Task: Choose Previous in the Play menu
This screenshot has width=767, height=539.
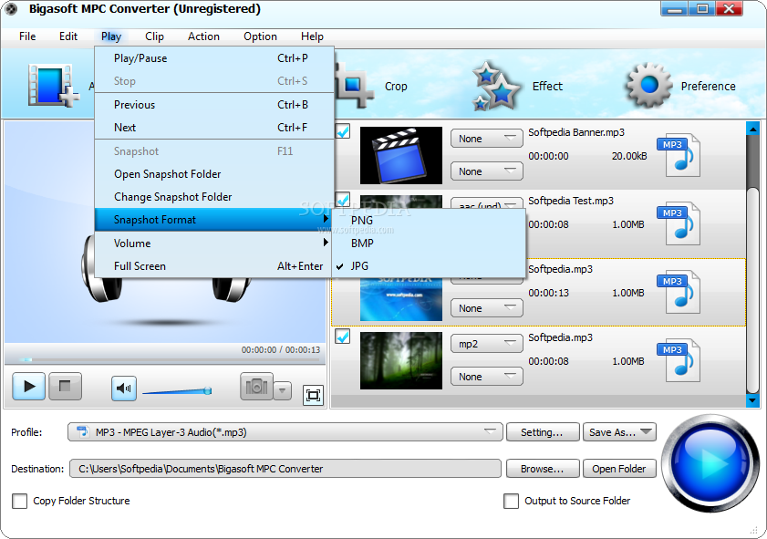Action: [x=214, y=105]
